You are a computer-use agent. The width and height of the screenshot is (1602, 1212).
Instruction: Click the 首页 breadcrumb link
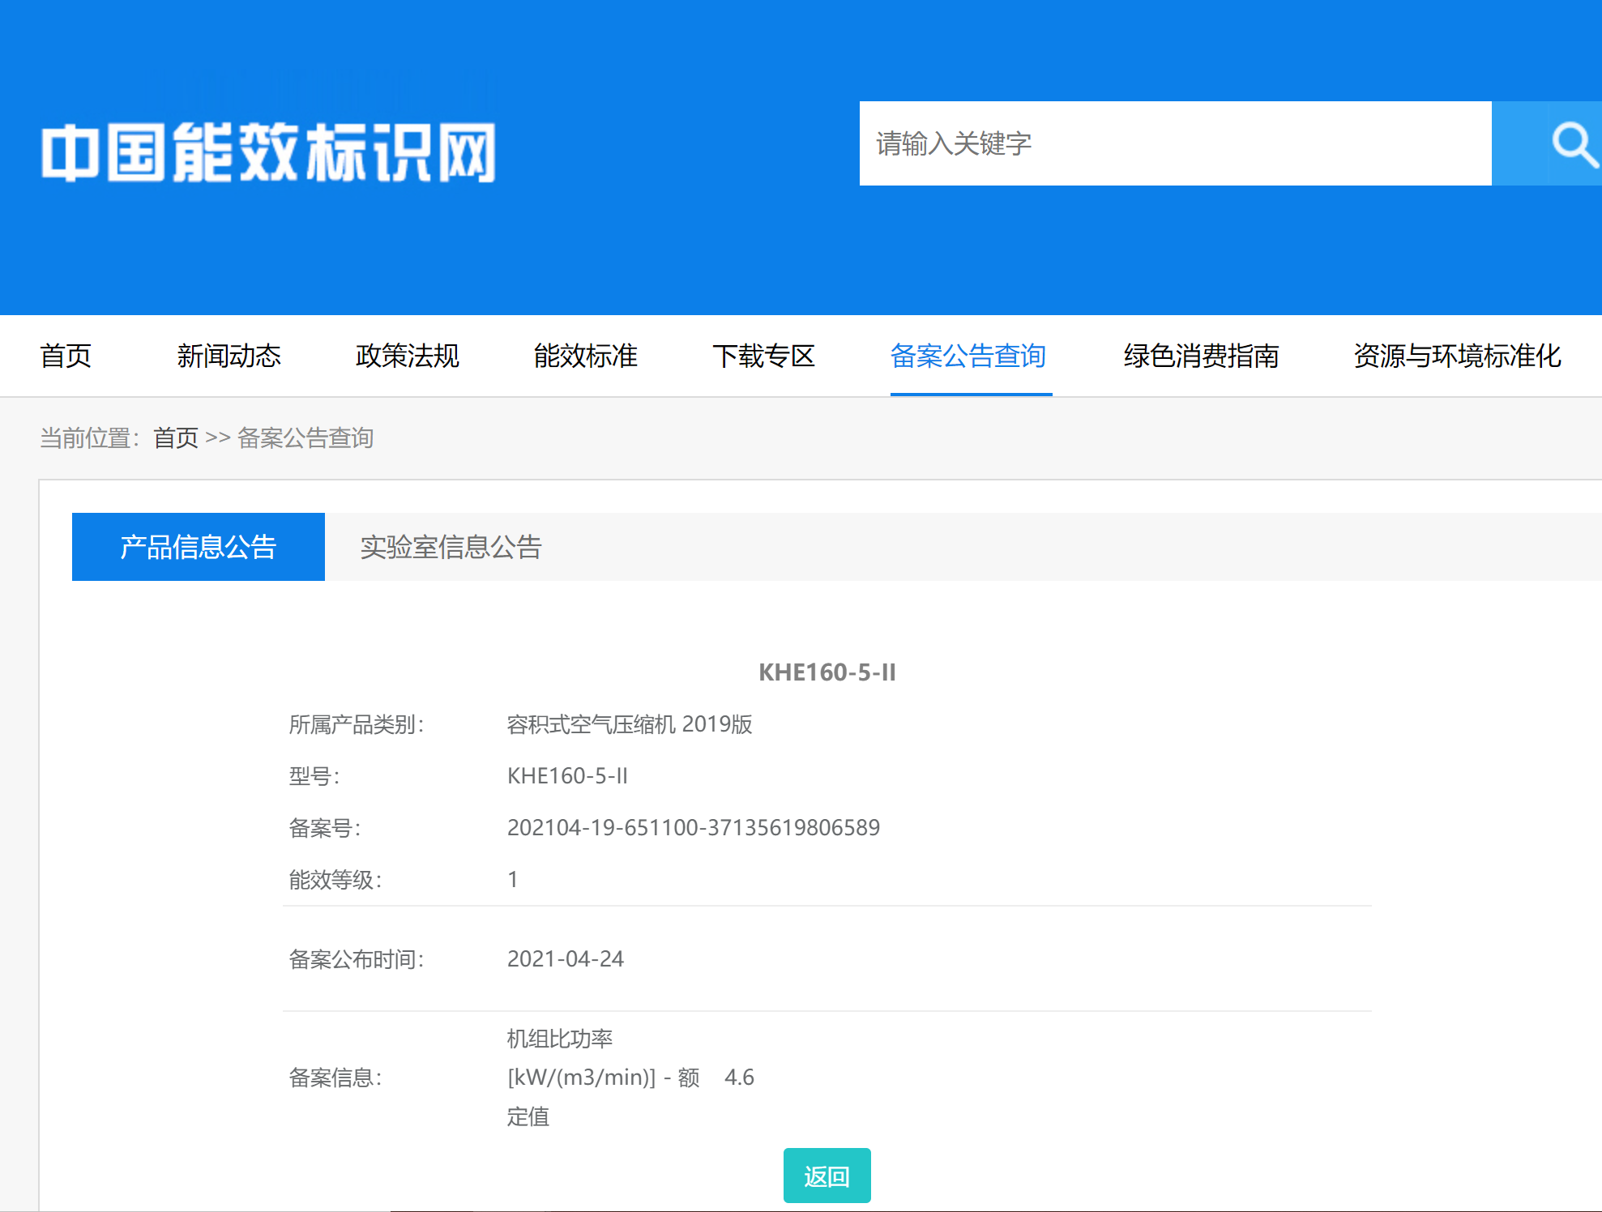pyautogui.click(x=176, y=438)
